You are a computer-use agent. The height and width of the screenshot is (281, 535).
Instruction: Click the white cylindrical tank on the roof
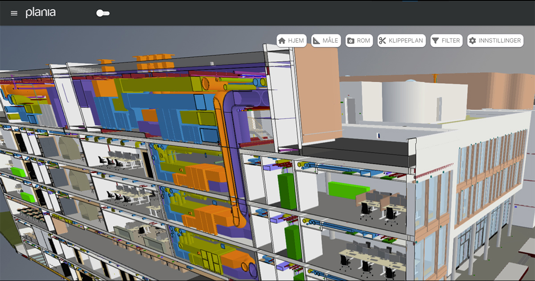click(401, 102)
